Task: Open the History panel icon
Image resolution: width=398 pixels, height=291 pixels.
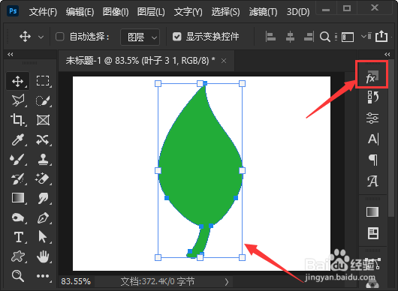Action: click(x=372, y=97)
